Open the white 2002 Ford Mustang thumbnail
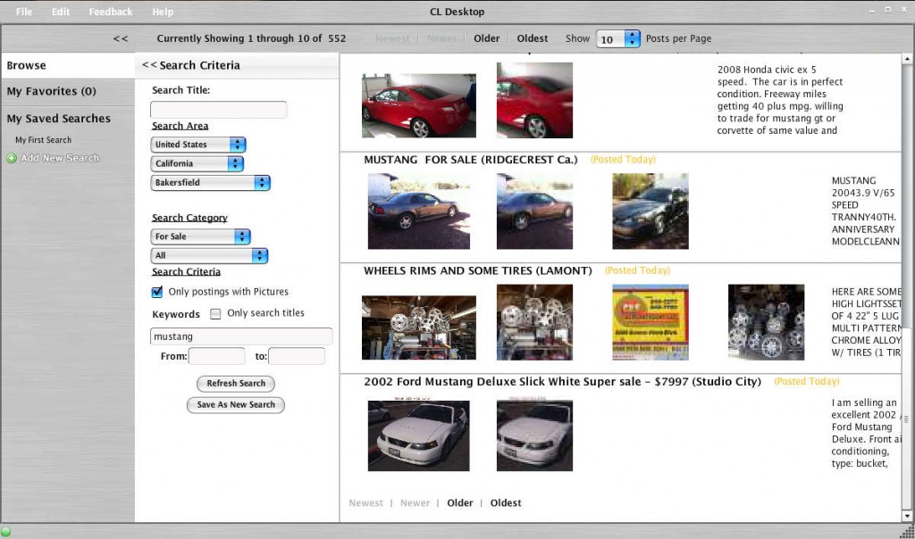Screen dimensions: 915x539 pyautogui.click(x=418, y=435)
